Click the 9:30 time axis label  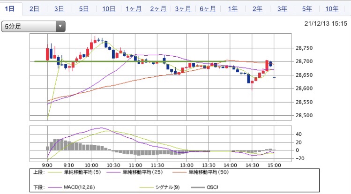69,165
